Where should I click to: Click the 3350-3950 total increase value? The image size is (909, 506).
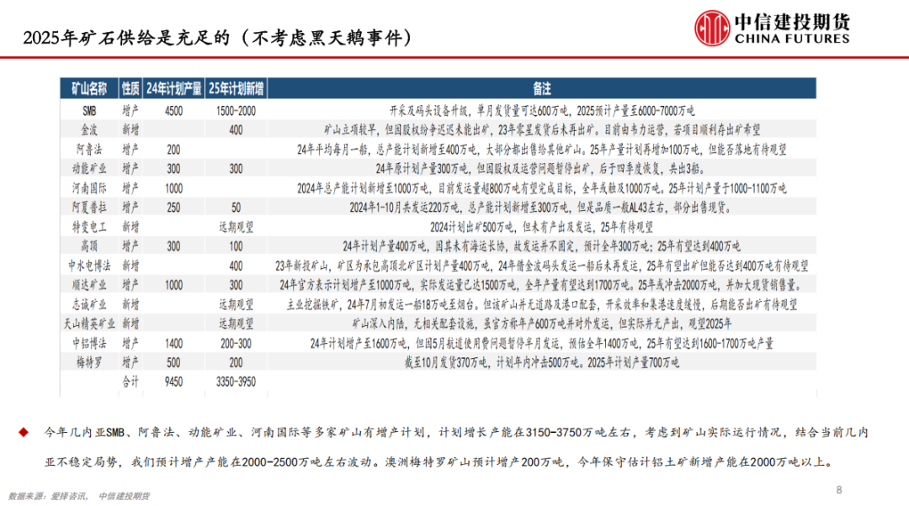(236, 382)
